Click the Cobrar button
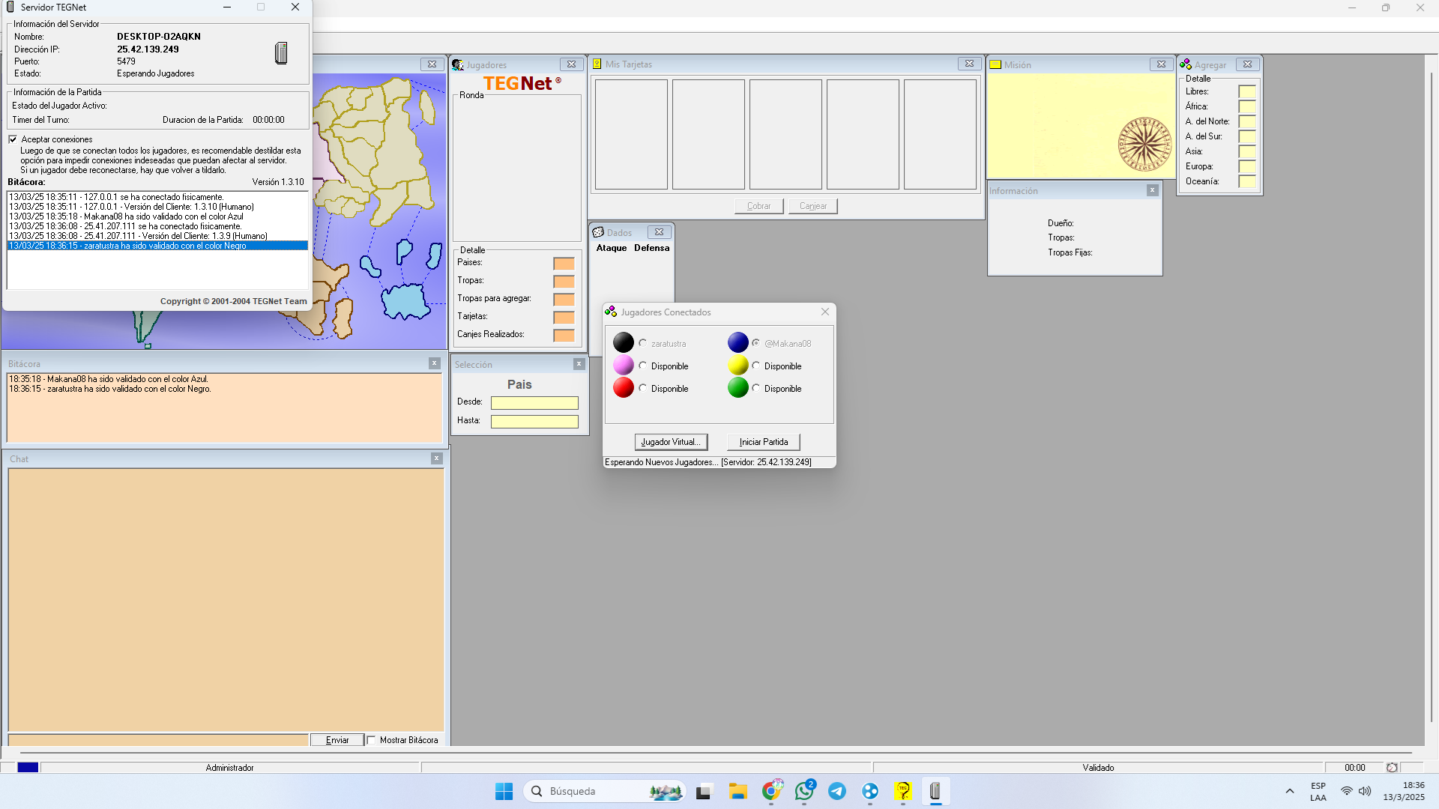The height and width of the screenshot is (809, 1439). 758,206
